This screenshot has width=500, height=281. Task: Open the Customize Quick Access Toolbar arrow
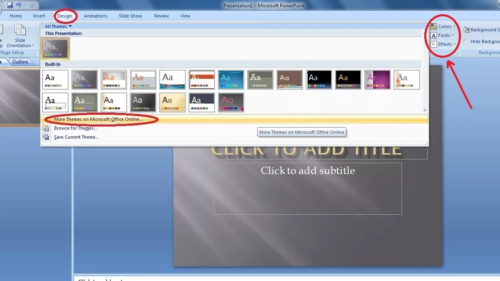pos(44,6)
